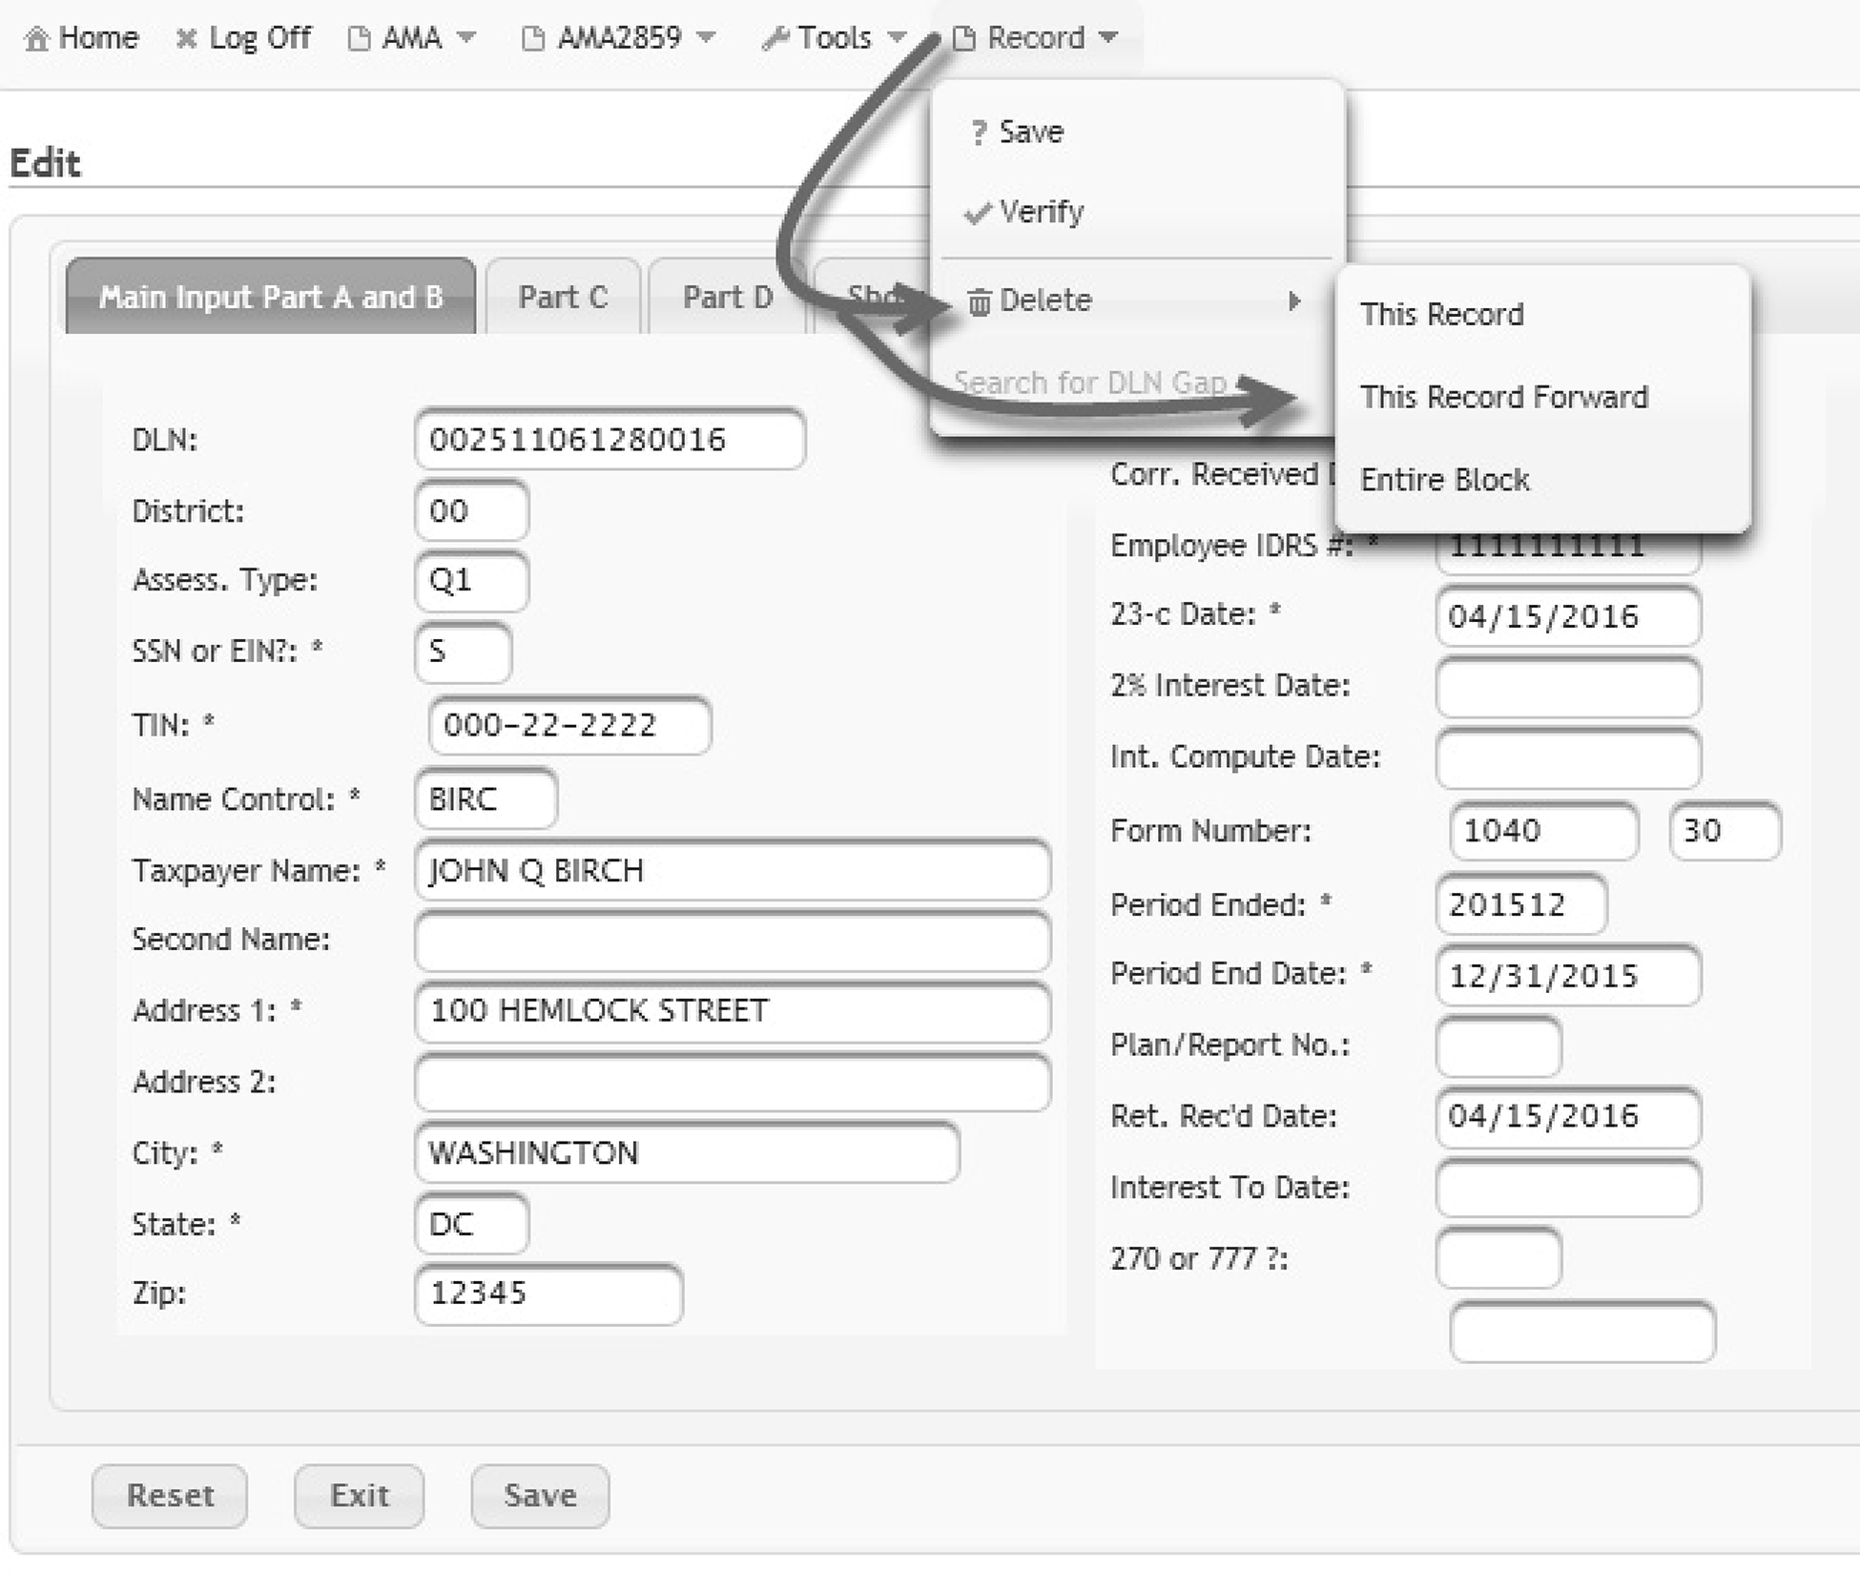Click the AMA2859 page icon
Screen dimensions: 1860x1574
point(533,39)
